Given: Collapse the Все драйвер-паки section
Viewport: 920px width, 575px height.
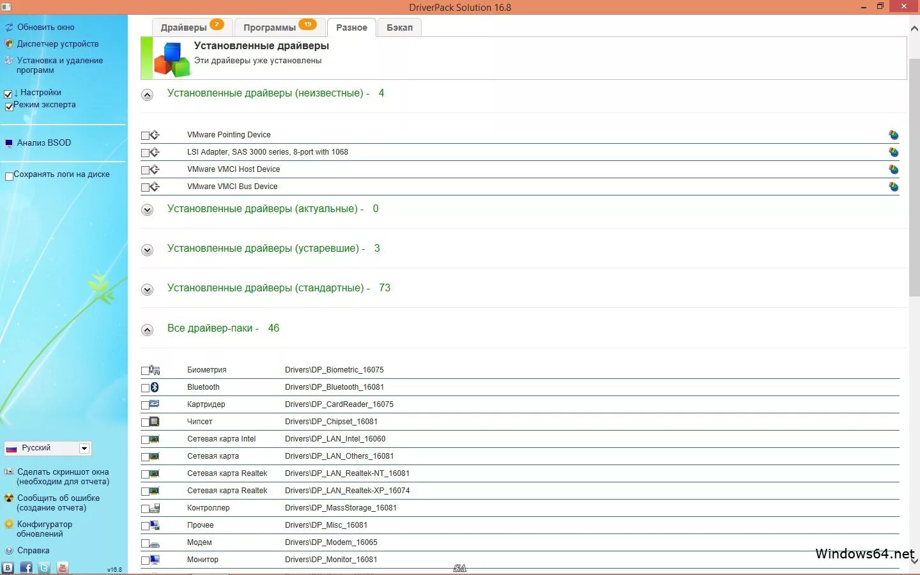Looking at the screenshot, I should [x=147, y=330].
